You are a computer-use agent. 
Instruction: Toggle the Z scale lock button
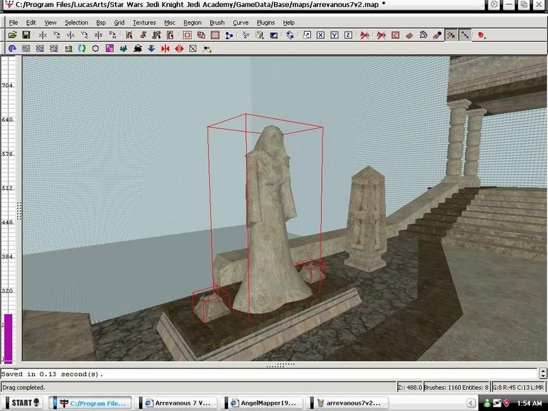tap(348, 34)
